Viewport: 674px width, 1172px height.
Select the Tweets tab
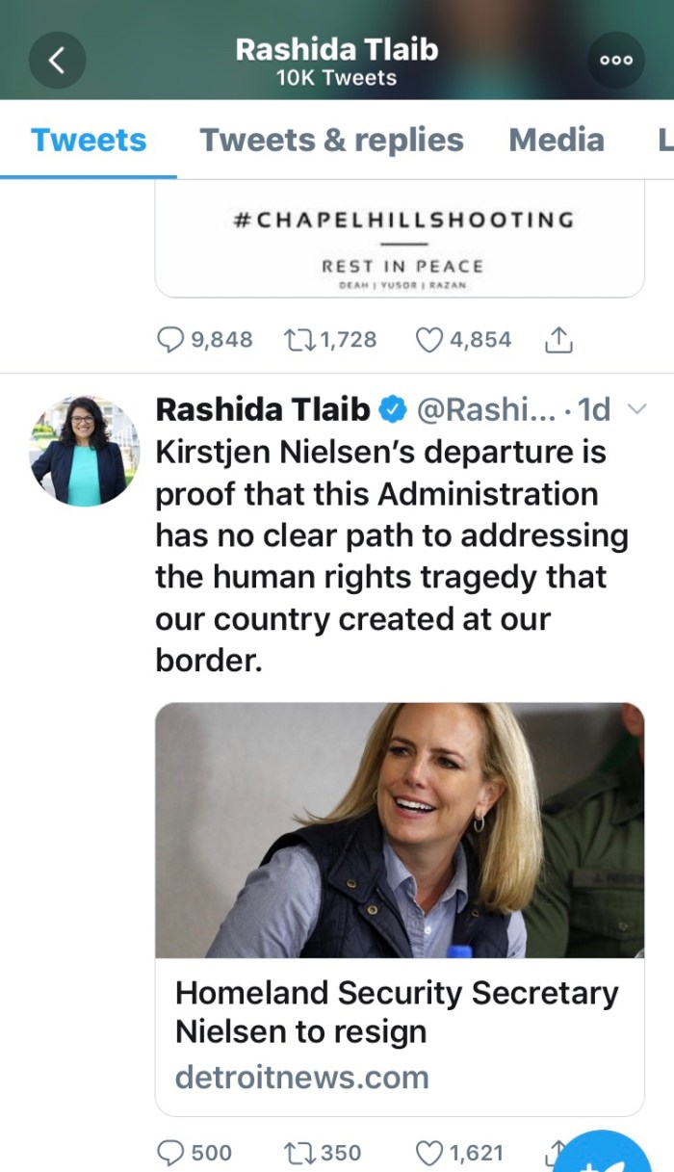89,140
